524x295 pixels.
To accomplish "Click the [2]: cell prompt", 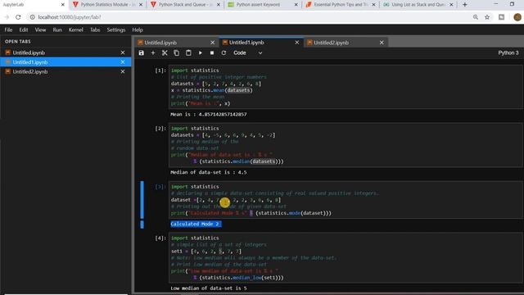I will pyautogui.click(x=160, y=129).
